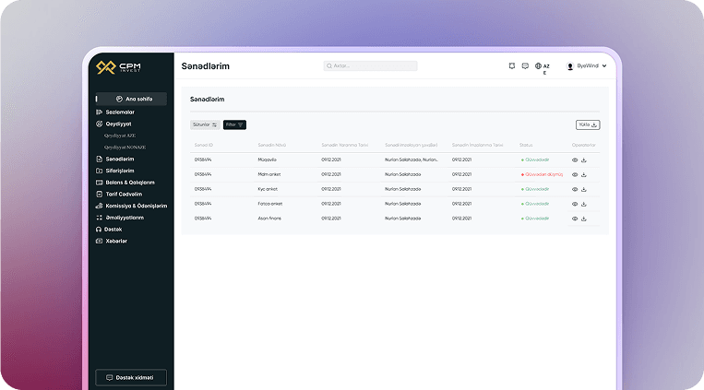Open the chat messages icon in header
Image resolution: width=704 pixels, height=390 pixels.
(525, 65)
